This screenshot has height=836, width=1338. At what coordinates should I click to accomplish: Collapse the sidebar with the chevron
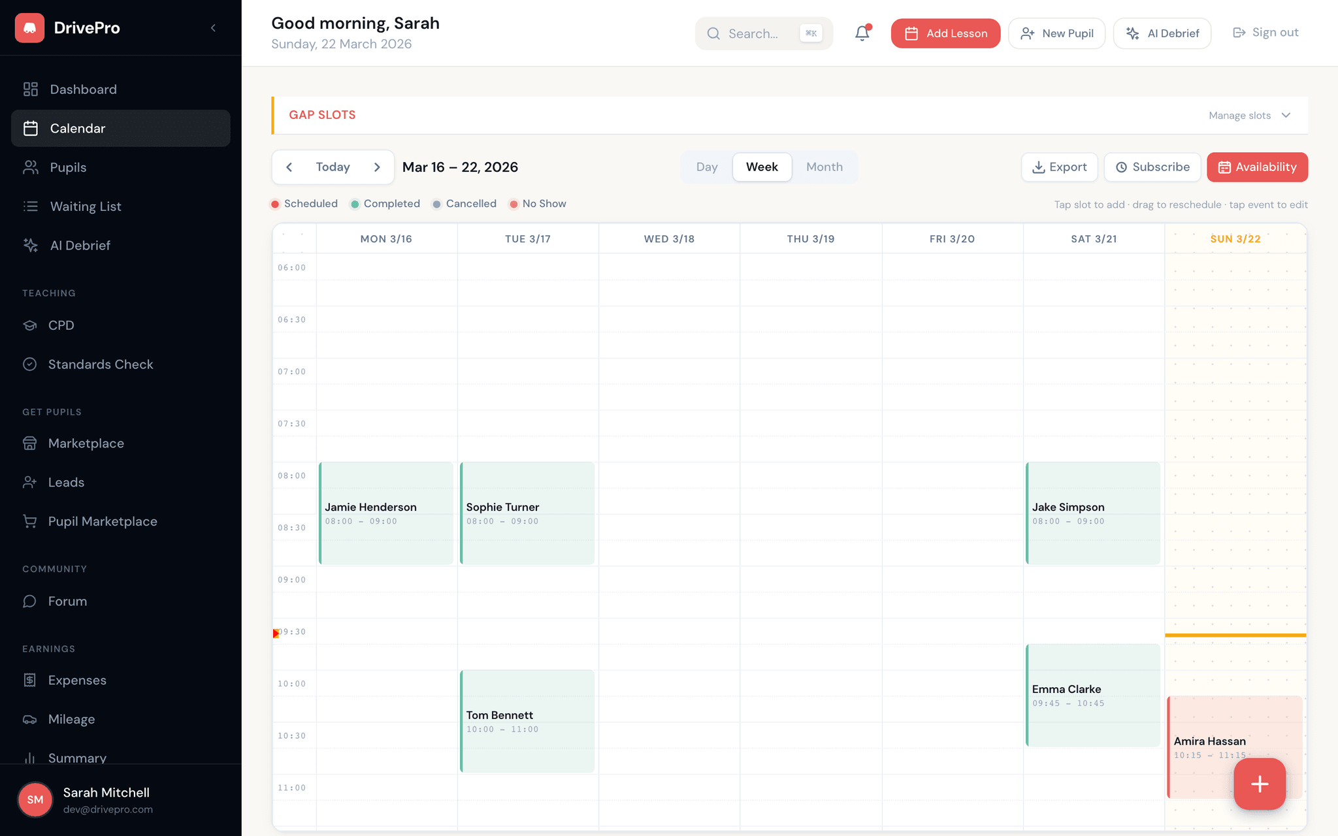(x=213, y=27)
